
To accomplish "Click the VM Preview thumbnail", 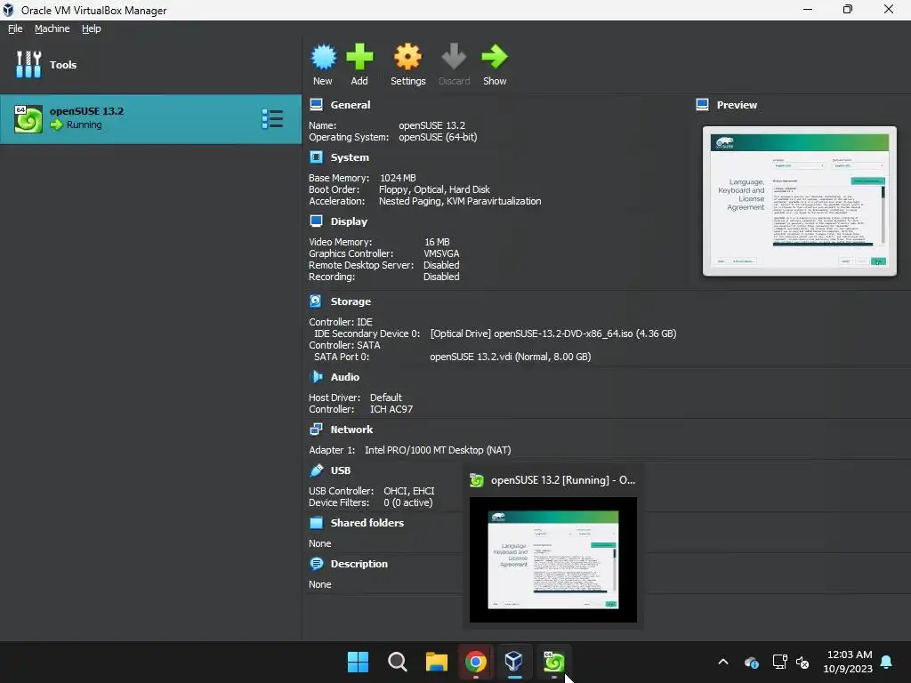I will (800, 201).
